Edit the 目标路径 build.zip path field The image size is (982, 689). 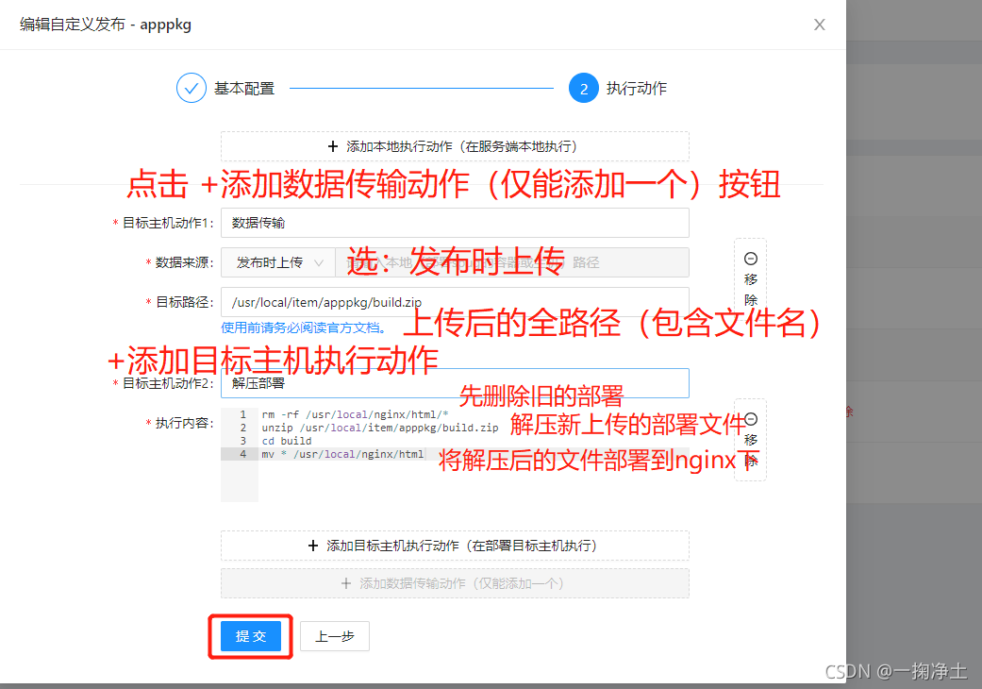tap(455, 302)
